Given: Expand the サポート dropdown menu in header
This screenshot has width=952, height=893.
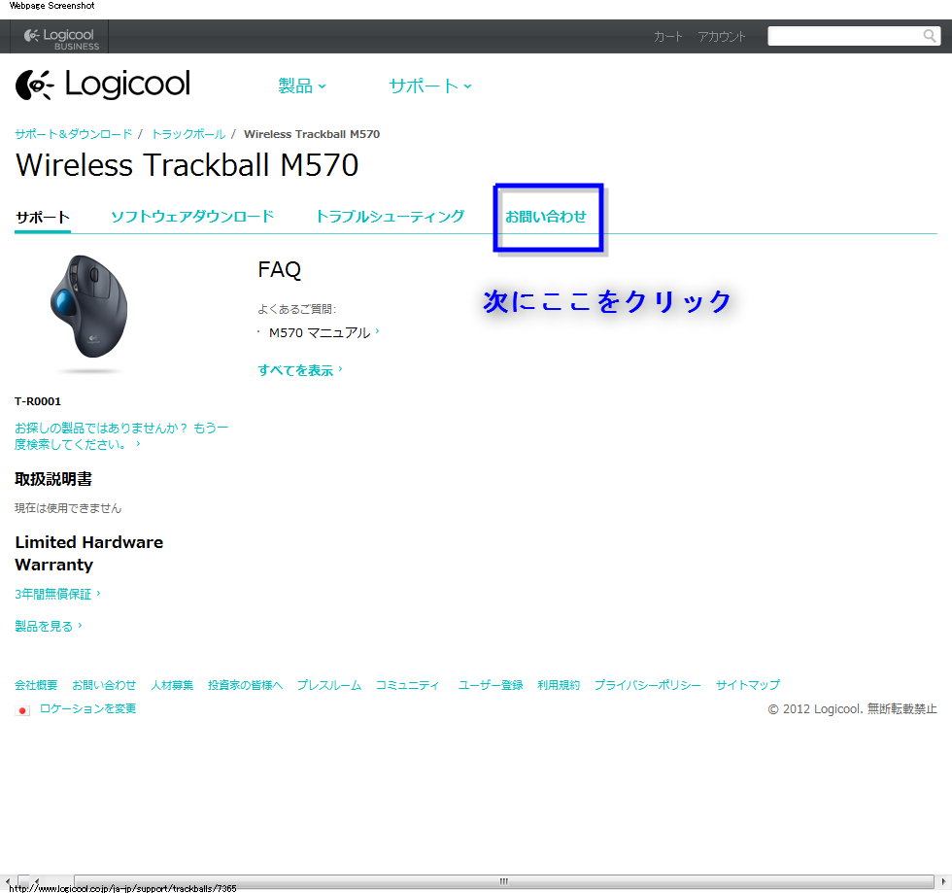Looking at the screenshot, I should (x=429, y=86).
